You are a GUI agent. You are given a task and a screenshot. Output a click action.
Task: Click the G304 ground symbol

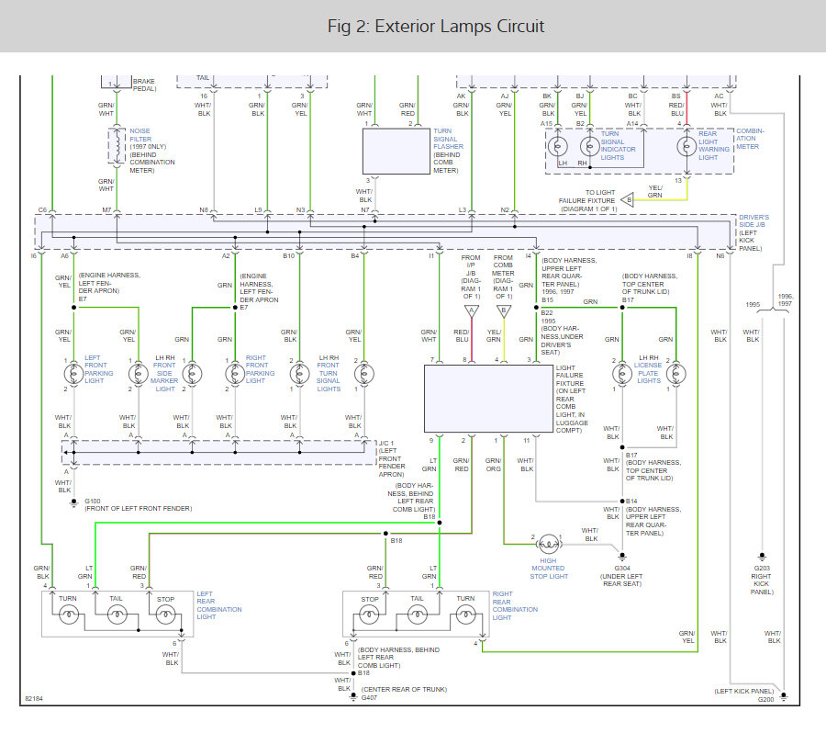[622, 556]
